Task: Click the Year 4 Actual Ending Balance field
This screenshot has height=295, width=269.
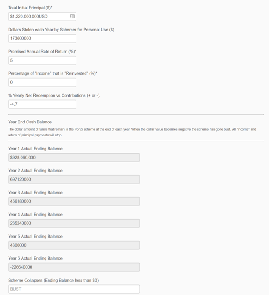Action: tap(74, 223)
